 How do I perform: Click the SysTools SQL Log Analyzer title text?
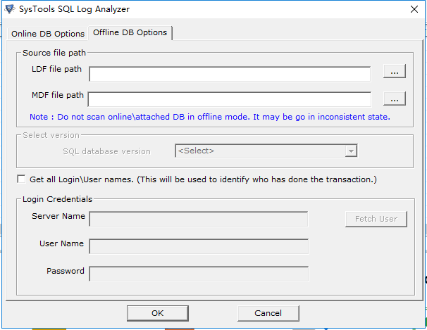75,9
